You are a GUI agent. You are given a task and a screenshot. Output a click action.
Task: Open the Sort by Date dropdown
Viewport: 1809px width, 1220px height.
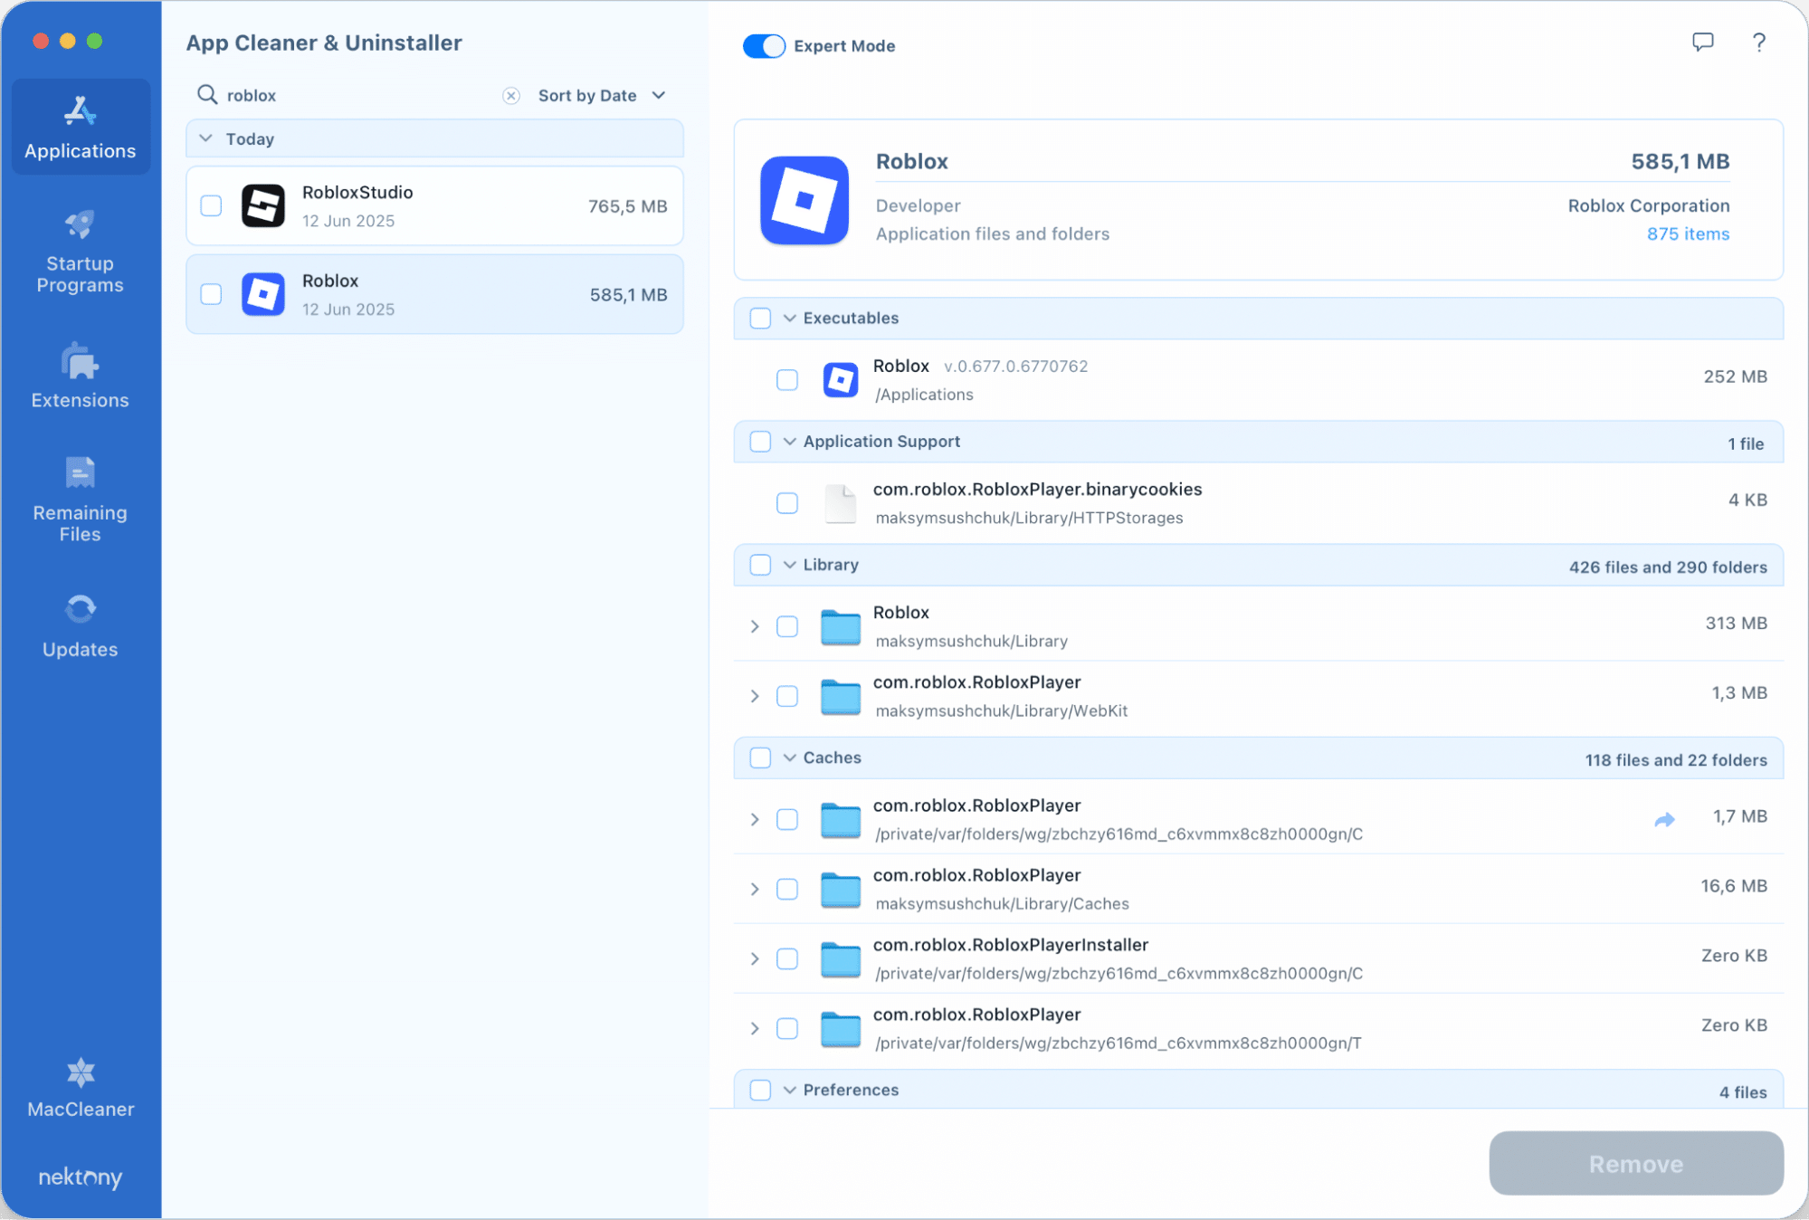coord(602,96)
